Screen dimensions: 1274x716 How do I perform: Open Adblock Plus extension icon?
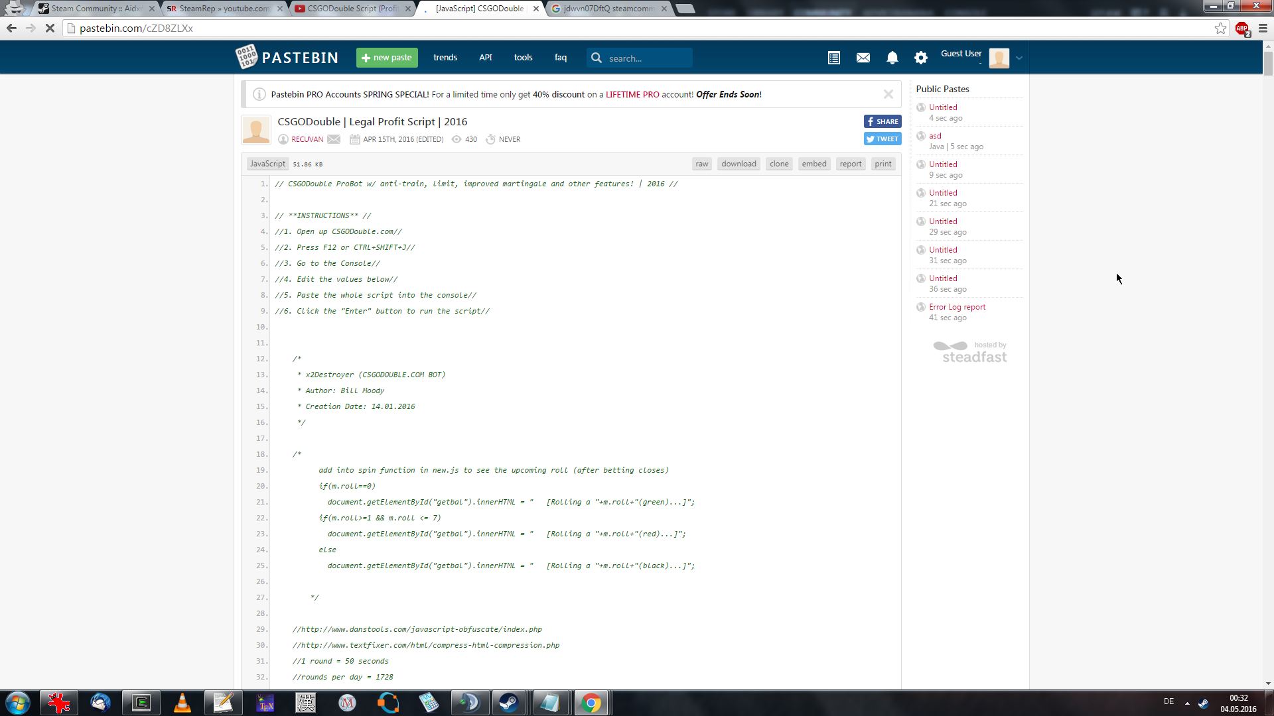click(1242, 29)
